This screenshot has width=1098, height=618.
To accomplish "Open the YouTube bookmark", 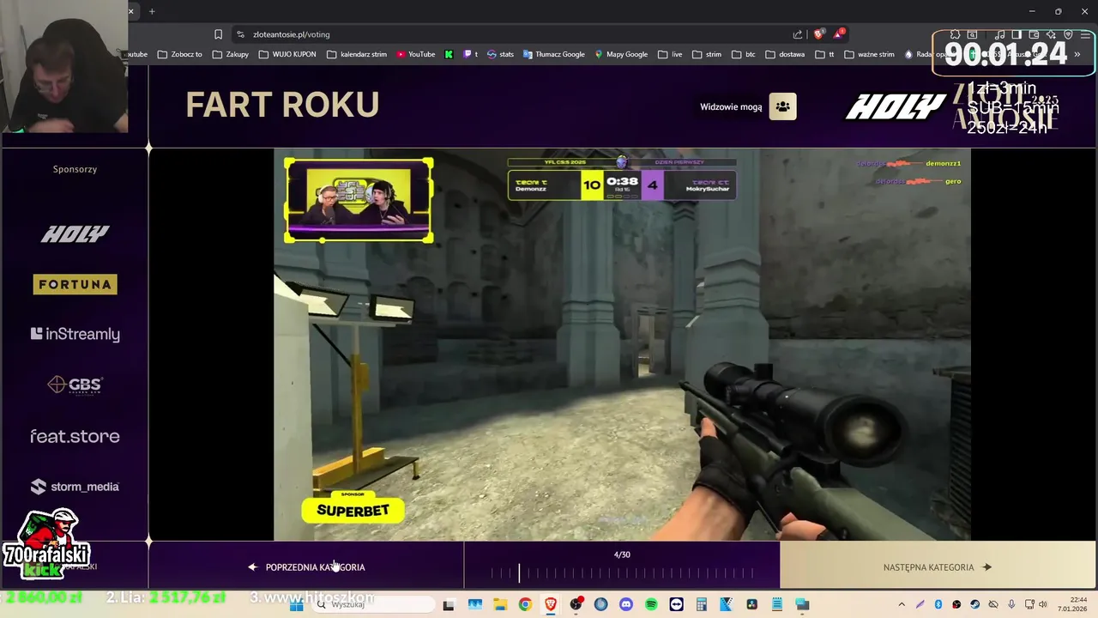I will pyautogui.click(x=415, y=54).
